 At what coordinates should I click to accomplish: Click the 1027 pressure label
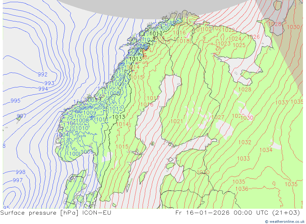(x=218, y=117)
